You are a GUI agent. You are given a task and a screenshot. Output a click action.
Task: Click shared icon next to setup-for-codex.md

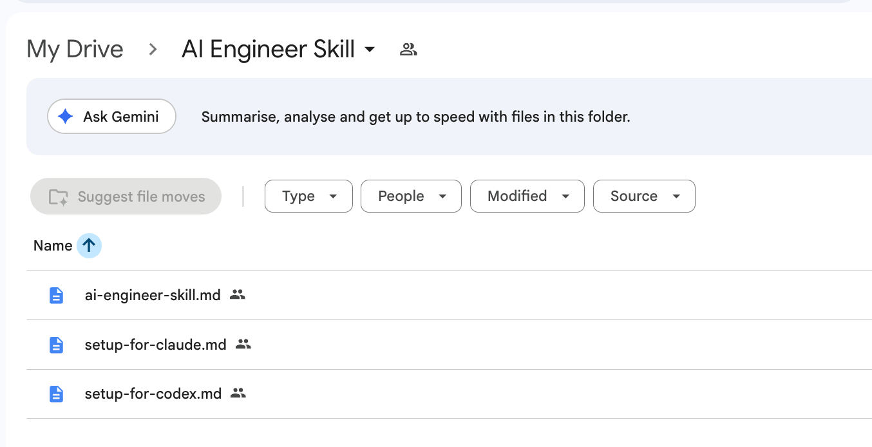pos(238,393)
